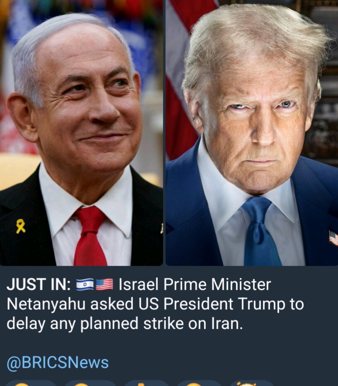
Task: Click "Israel Prime Minister" text in the caption
Action: coord(195,284)
